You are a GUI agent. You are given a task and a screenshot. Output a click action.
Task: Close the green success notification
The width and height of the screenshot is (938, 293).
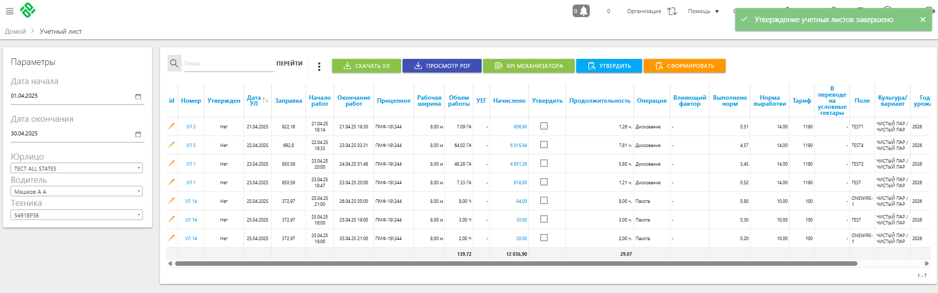point(922,20)
